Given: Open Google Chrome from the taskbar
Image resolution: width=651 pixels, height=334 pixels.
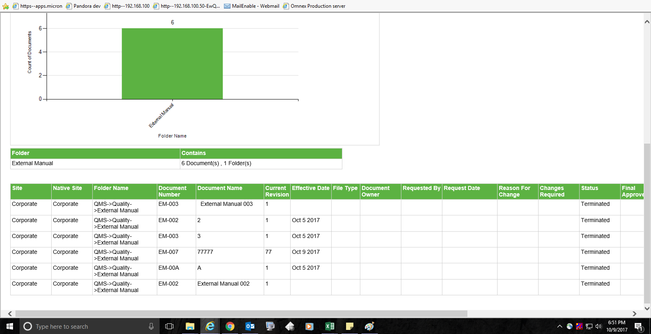Looking at the screenshot, I should tap(230, 326).
